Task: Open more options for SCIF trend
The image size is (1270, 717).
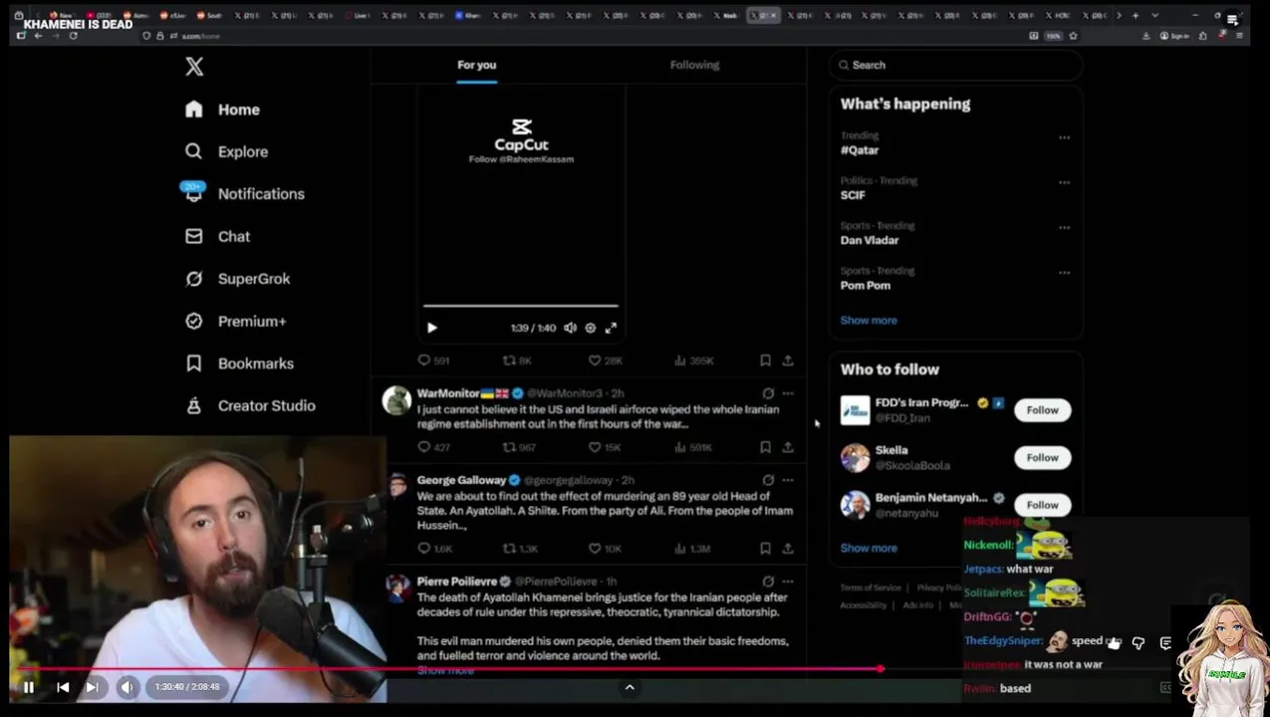Action: (1064, 182)
